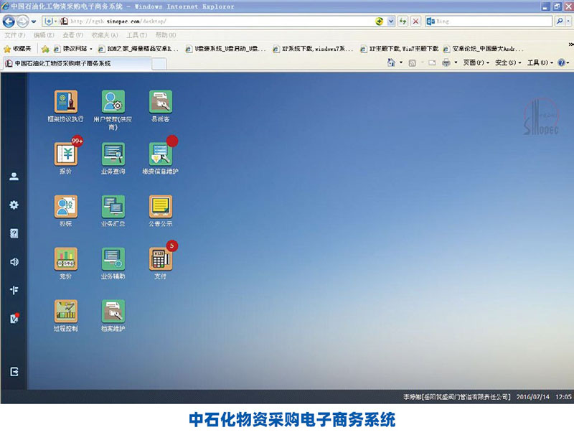Click the logout icon at sidebar bottom
Viewport: 574px width, 435px height.
coord(14,372)
